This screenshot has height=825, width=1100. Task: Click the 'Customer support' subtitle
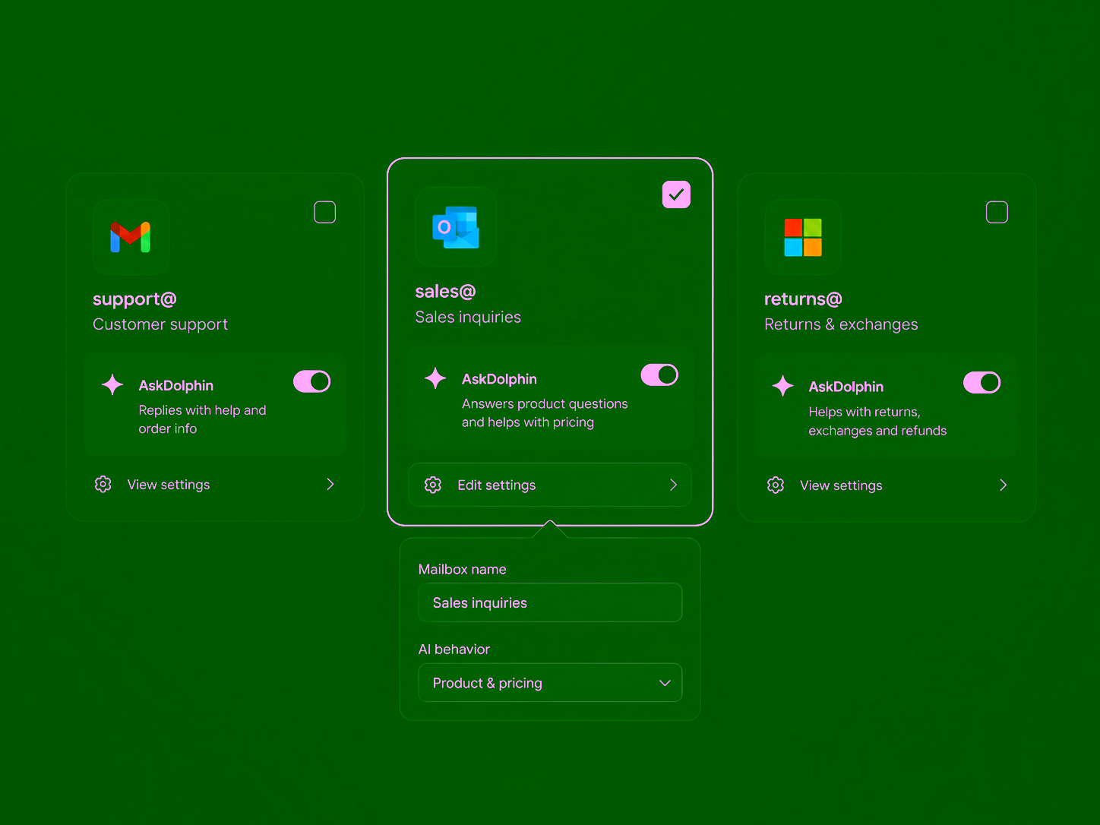[160, 324]
